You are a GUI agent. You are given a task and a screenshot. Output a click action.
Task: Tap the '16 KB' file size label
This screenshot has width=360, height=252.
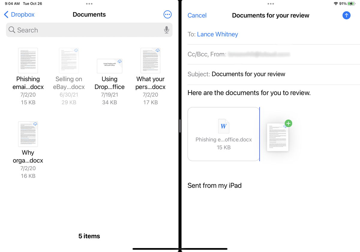[x=28, y=176]
